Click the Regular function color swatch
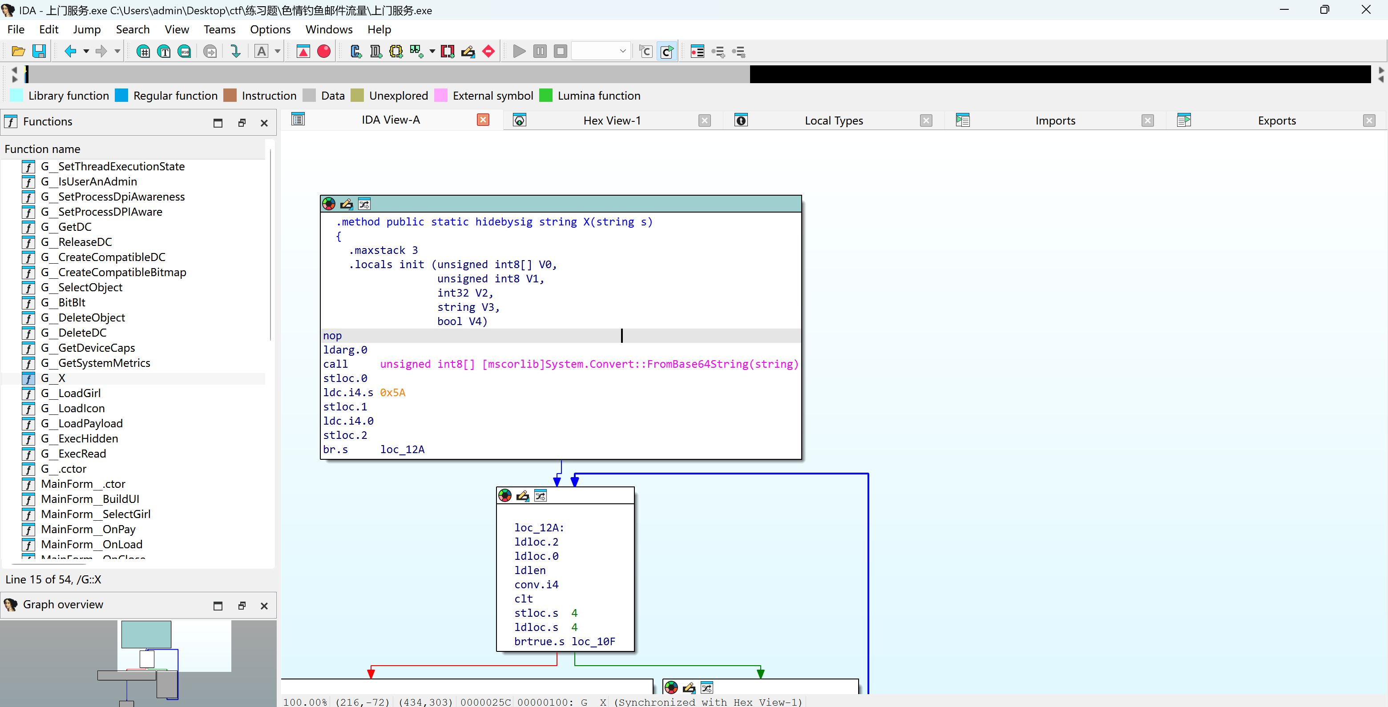The image size is (1388, 707). [122, 96]
